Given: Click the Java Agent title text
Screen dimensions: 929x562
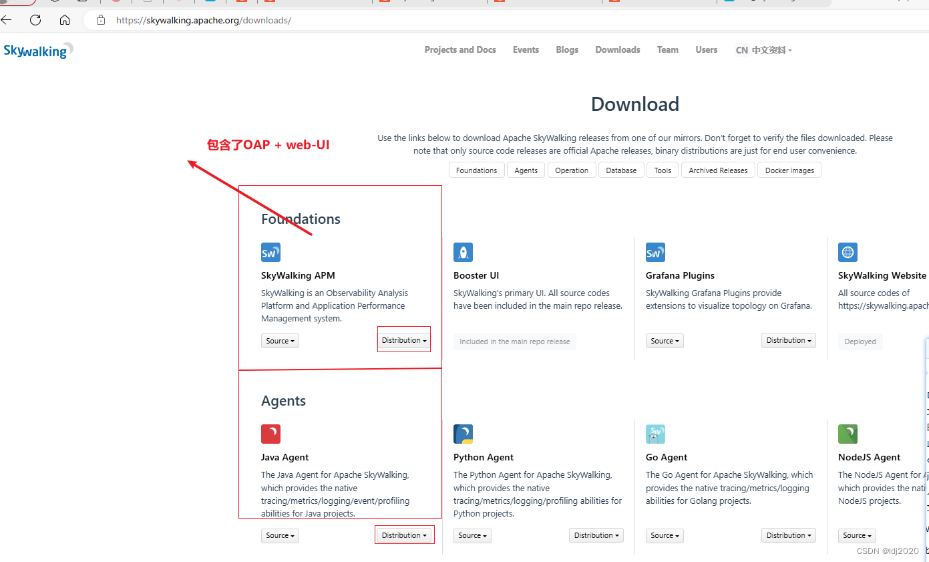Looking at the screenshot, I should [285, 457].
